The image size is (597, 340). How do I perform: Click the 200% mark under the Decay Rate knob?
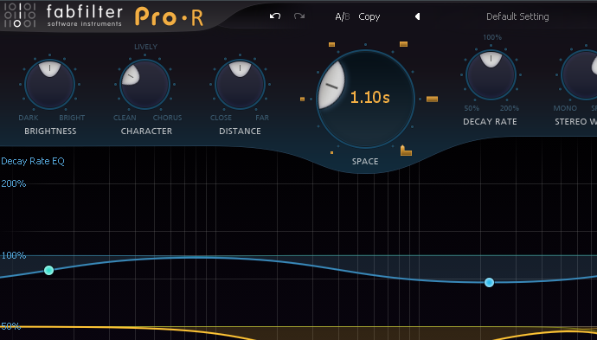(x=510, y=108)
